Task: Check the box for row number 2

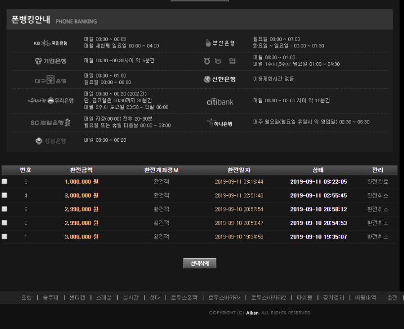Action: [4, 223]
